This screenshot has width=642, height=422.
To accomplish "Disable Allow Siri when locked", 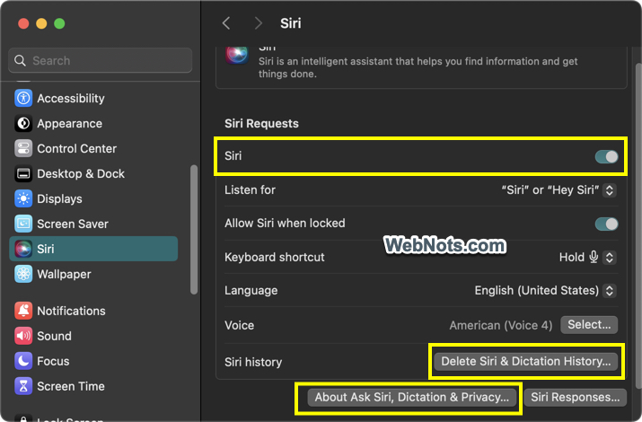I will point(606,224).
